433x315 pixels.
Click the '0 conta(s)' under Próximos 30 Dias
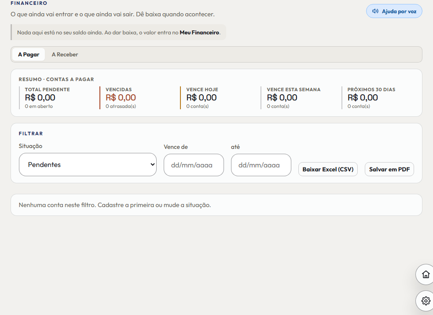click(x=359, y=106)
